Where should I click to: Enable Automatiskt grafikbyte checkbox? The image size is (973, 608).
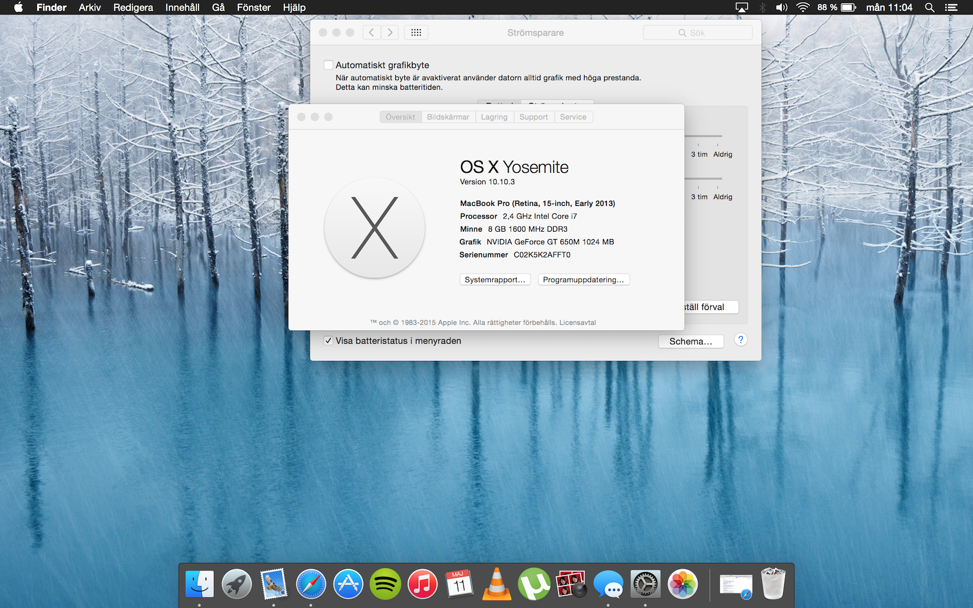click(328, 65)
